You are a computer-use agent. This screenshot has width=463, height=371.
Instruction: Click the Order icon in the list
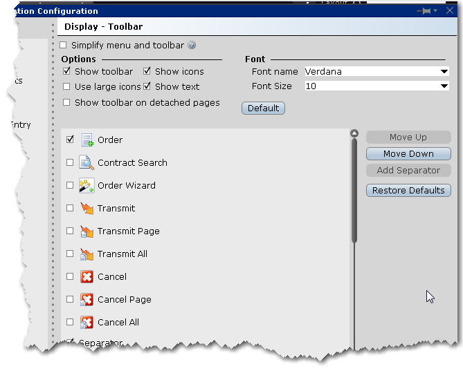click(87, 140)
